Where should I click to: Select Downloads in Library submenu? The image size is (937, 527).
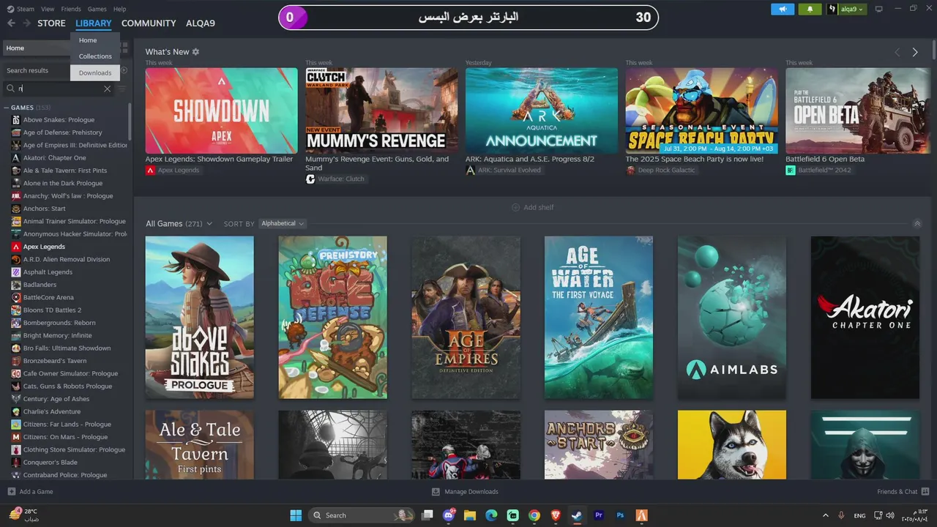click(95, 72)
